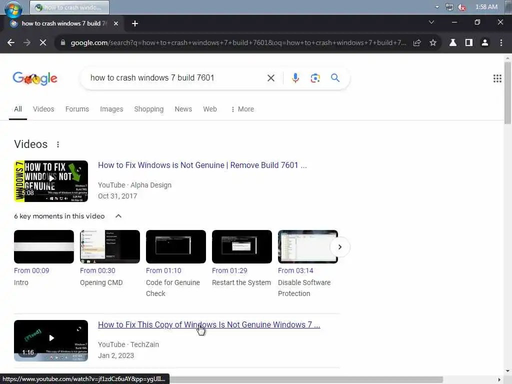The width and height of the screenshot is (512, 384).
Task: Click 'YouTube · TechZain' source text
Action: (x=128, y=344)
